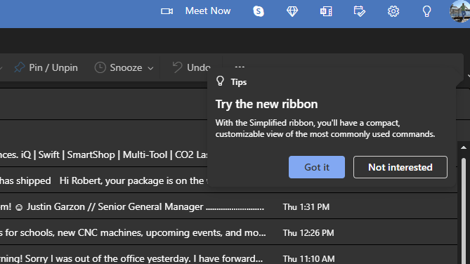Open the Premium diamond icon
470x264 pixels.
click(292, 11)
